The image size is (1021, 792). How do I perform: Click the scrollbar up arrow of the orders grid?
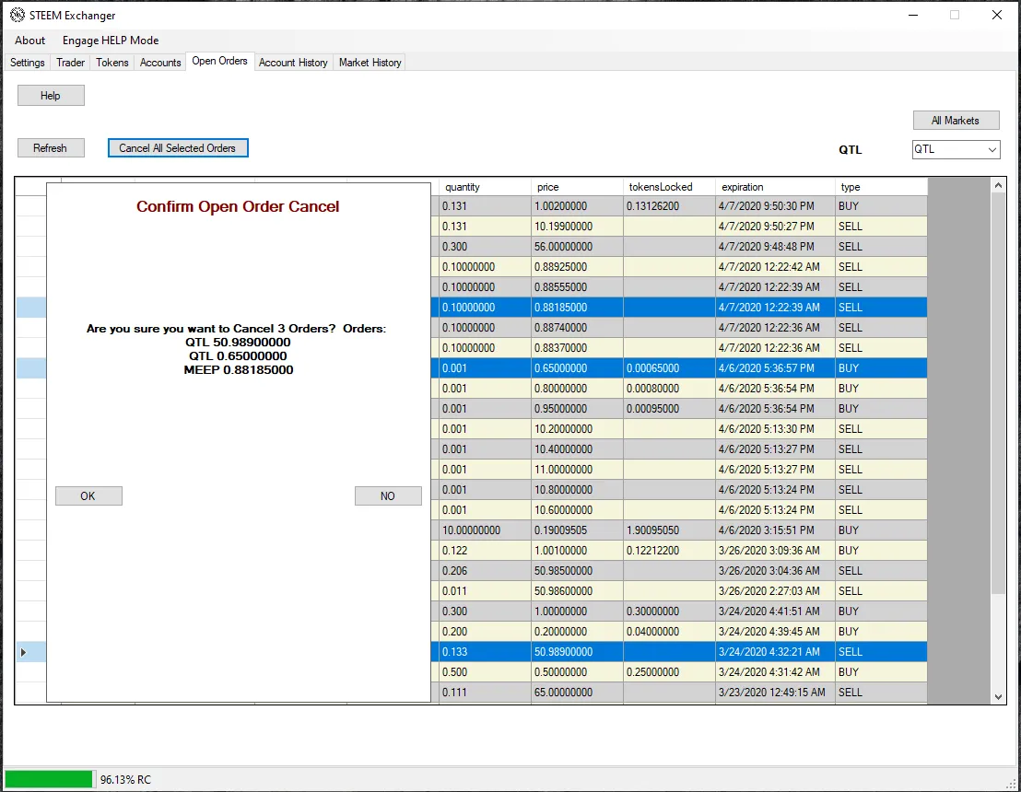[998, 185]
